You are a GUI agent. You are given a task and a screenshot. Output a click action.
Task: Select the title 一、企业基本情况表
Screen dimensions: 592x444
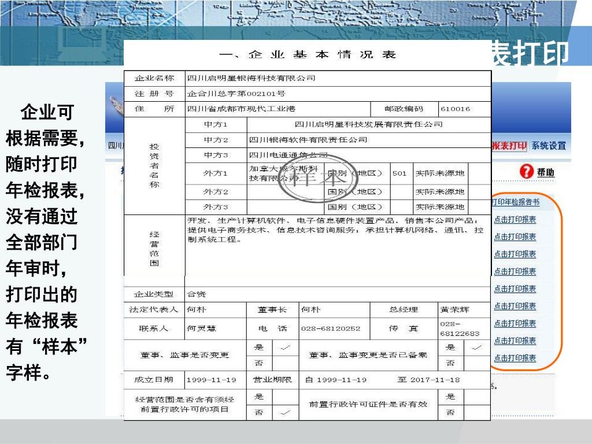pyautogui.click(x=308, y=55)
